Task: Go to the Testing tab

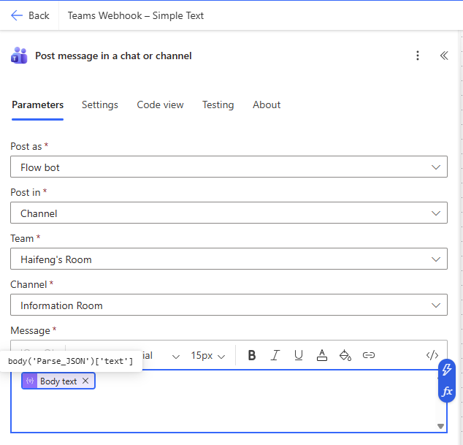Action: pos(218,104)
